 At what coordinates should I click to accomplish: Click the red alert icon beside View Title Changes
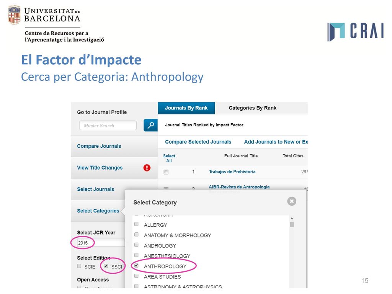[147, 168]
